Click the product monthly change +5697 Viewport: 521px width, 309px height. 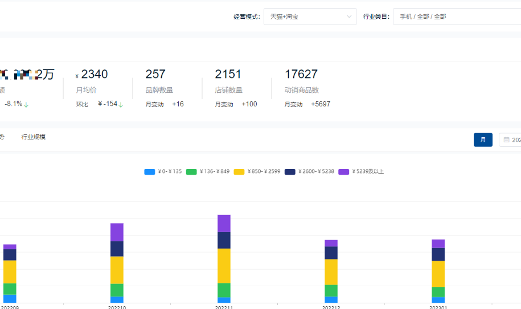click(321, 104)
